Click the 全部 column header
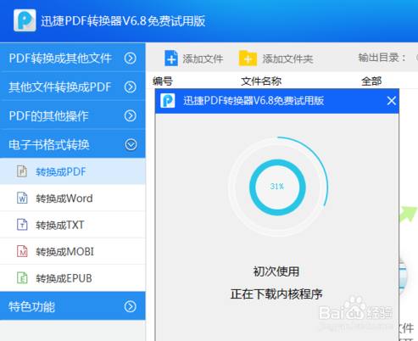The image size is (418, 341). point(371,81)
